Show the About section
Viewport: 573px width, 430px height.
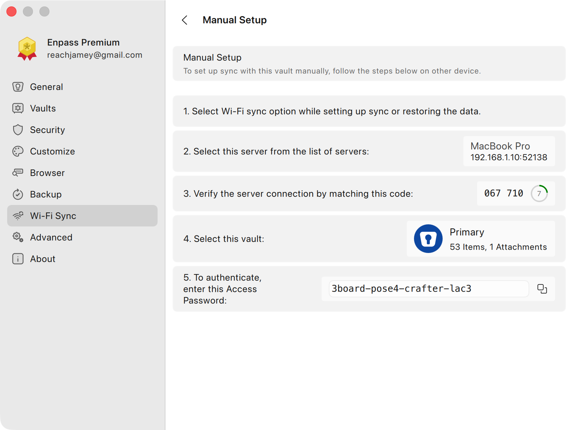coord(82,259)
